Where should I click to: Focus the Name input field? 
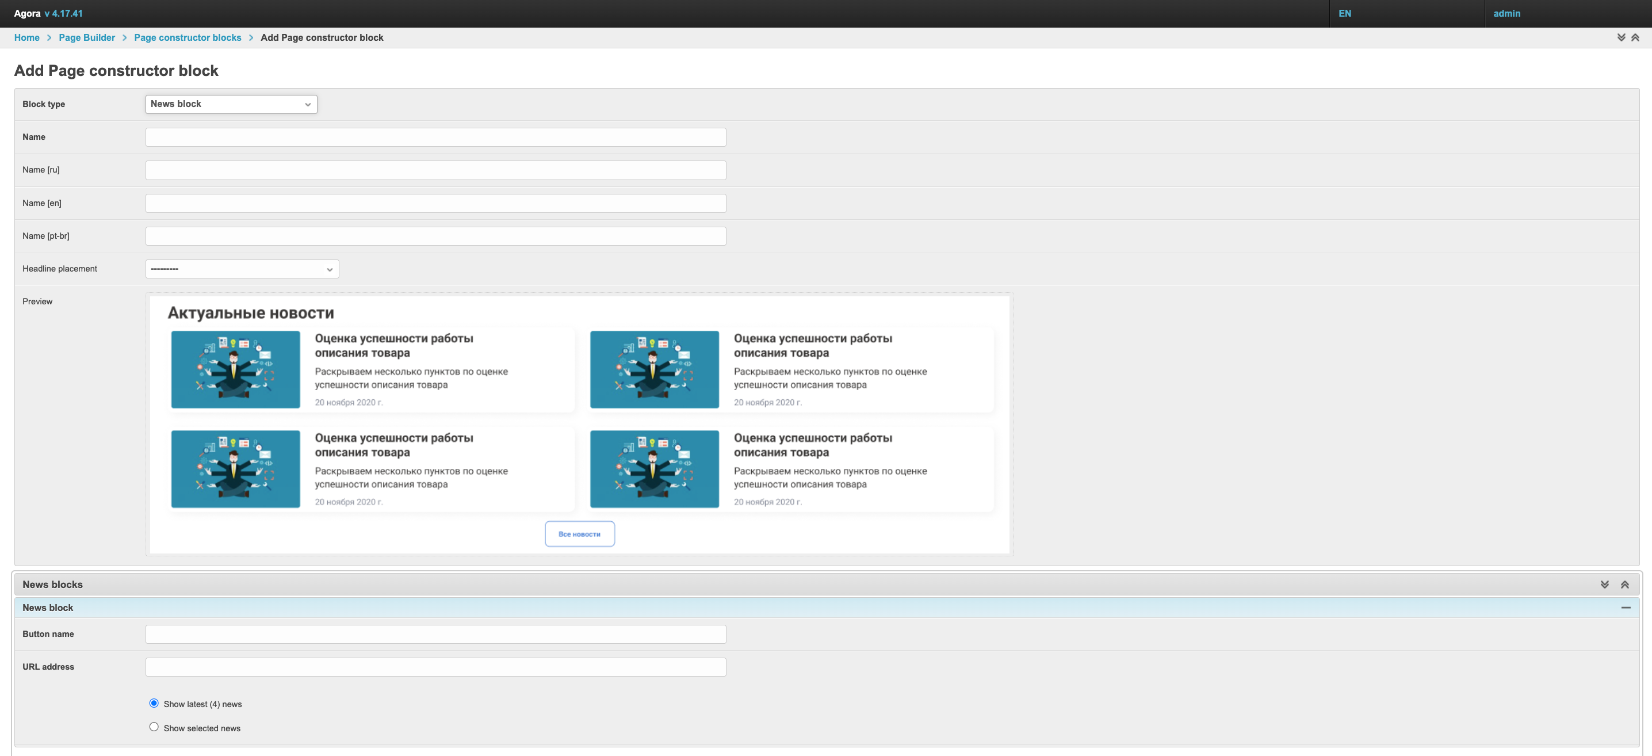[435, 138]
